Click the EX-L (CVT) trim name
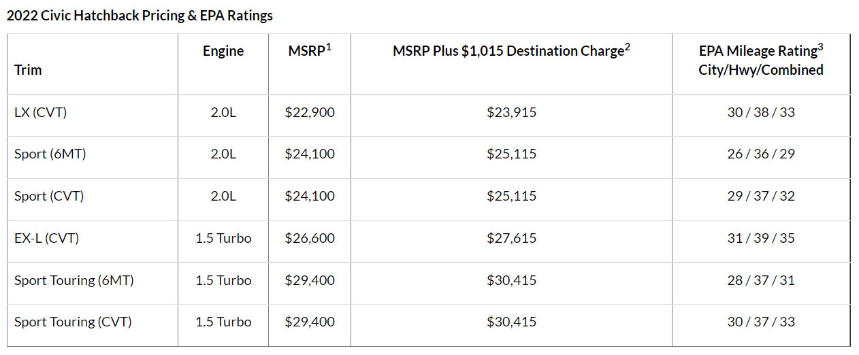This screenshot has height=355, width=859. [x=46, y=238]
